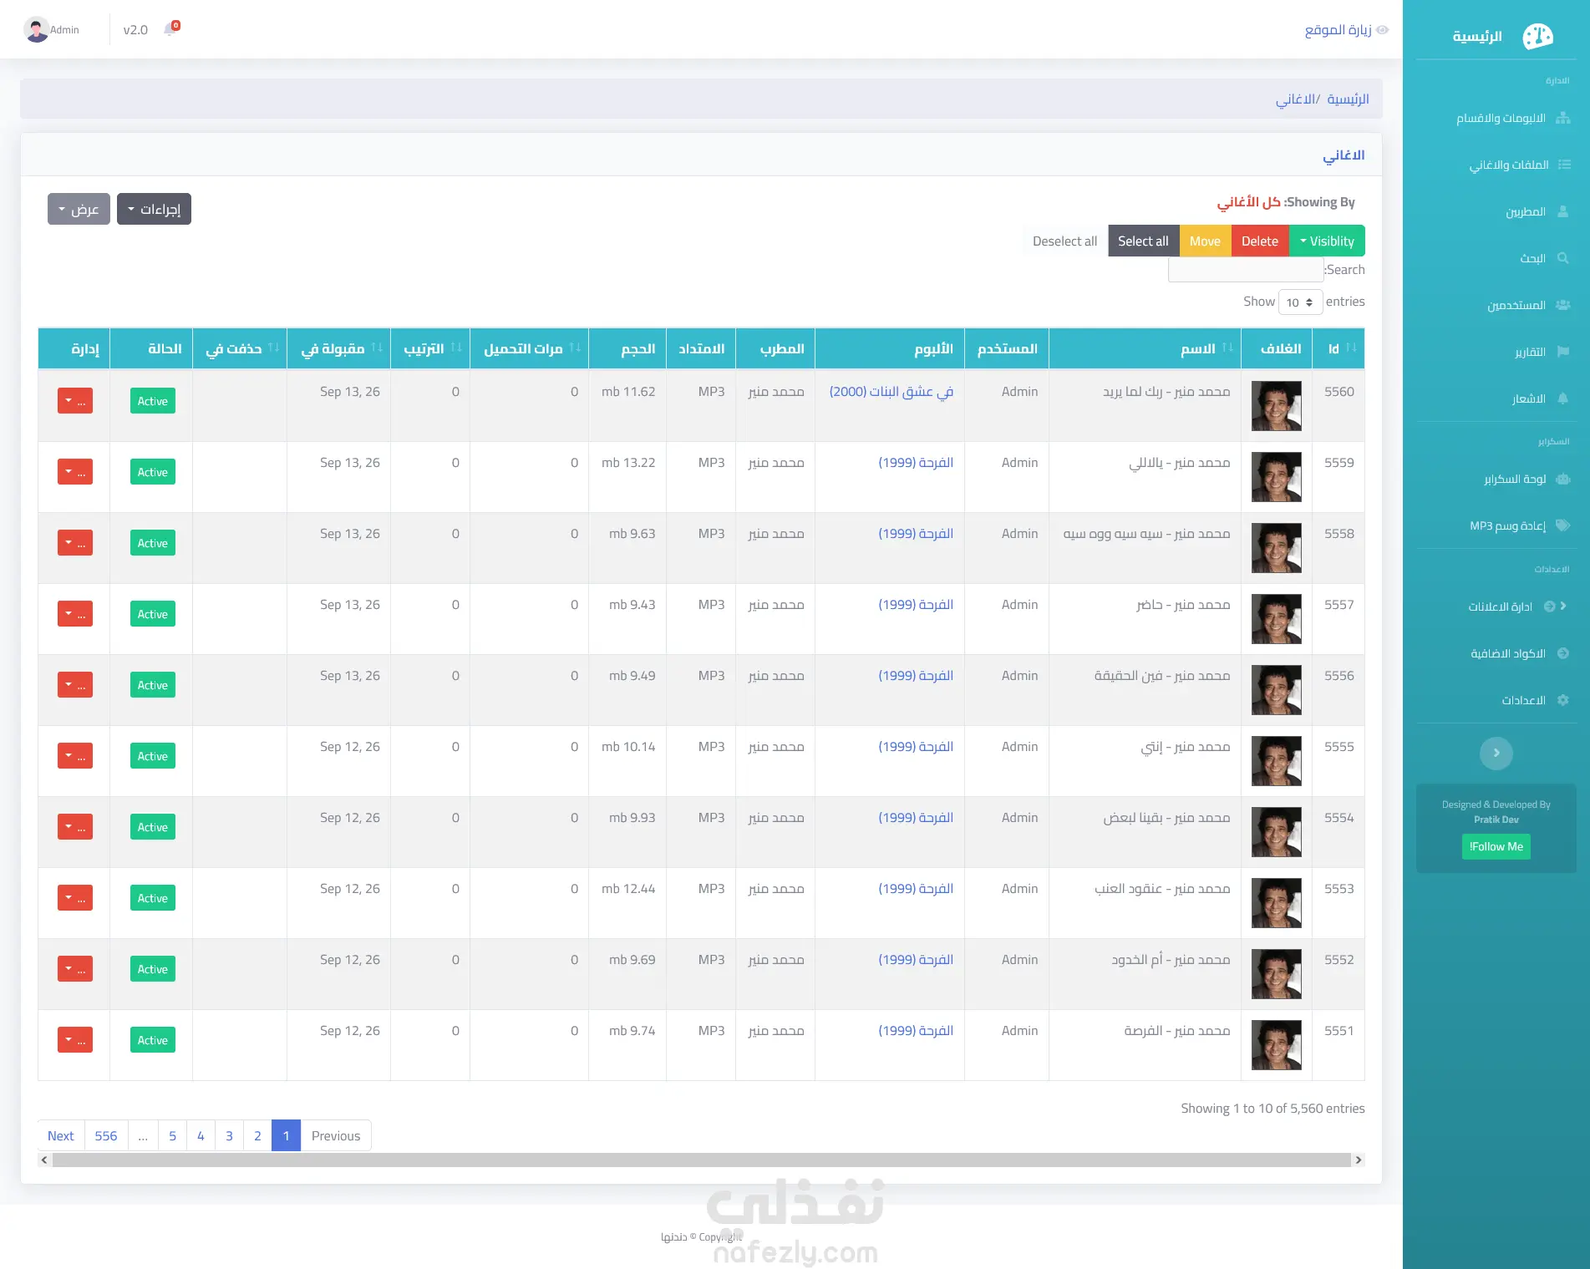Click the dashboard logo icon in sidebar
The width and height of the screenshot is (1590, 1269).
pyautogui.click(x=1537, y=36)
